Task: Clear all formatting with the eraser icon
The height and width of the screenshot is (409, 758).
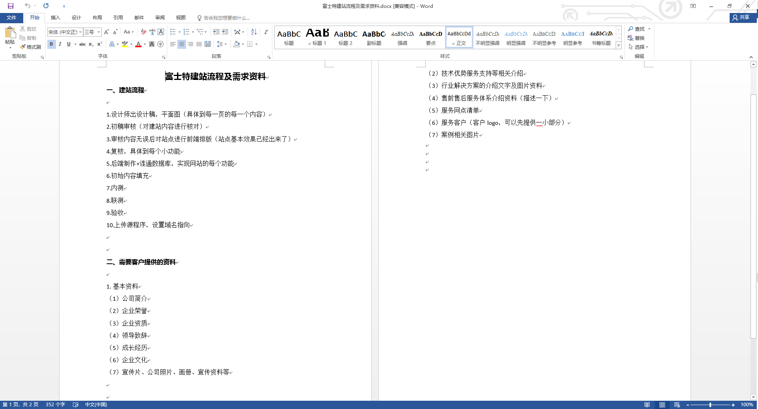Action: 143,32
